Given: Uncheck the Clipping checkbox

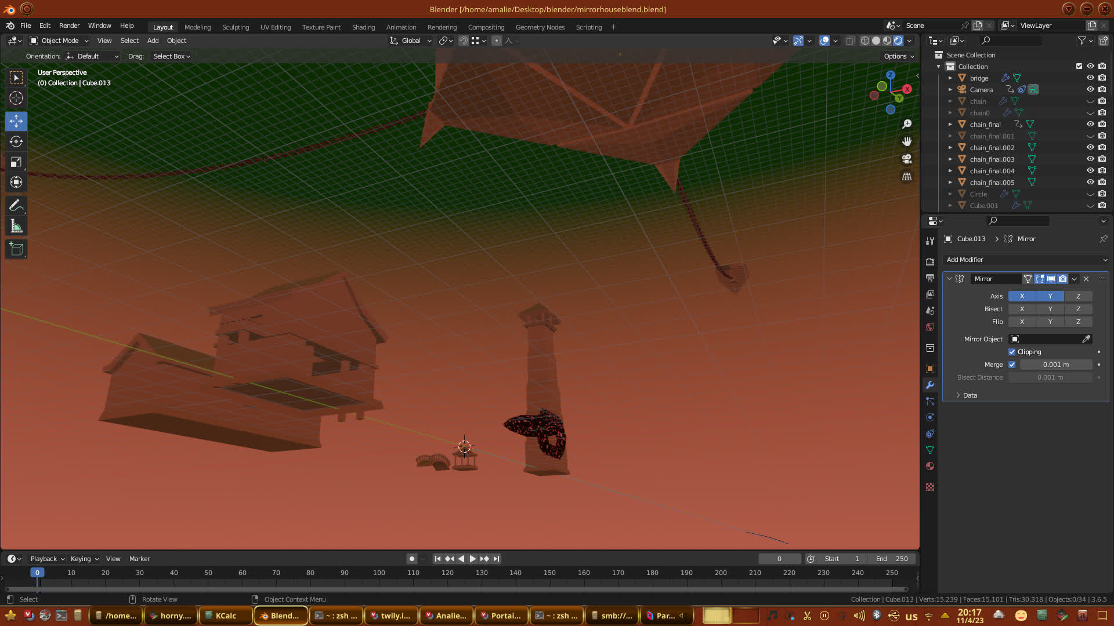Looking at the screenshot, I should click(1012, 352).
